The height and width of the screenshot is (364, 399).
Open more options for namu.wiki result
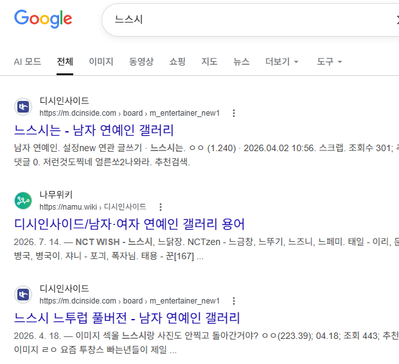(161, 207)
